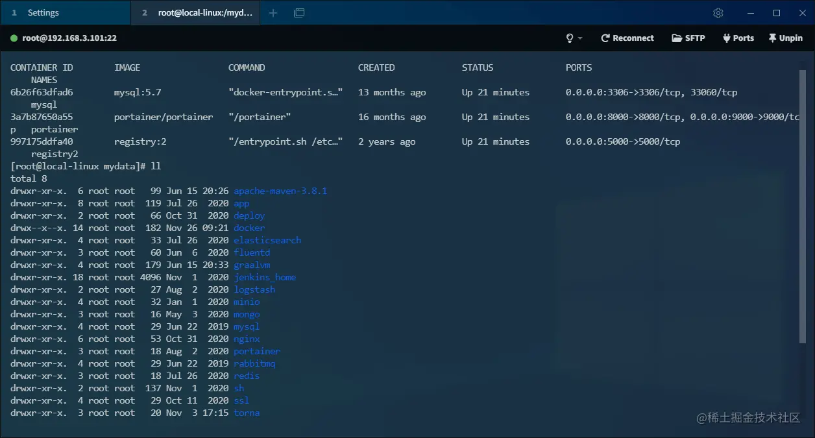This screenshot has width=815, height=438.
Task: Click the Reconnect button
Action: click(x=627, y=38)
